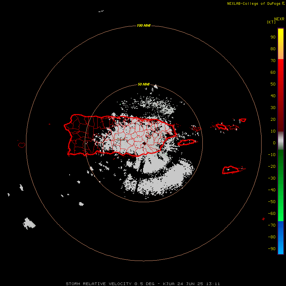Click the -10 scale value
The width and height of the screenshot is (286, 286).
coord(272,155)
